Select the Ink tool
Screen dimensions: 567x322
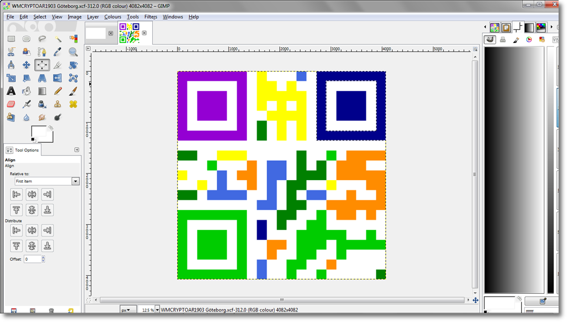[x=42, y=104]
